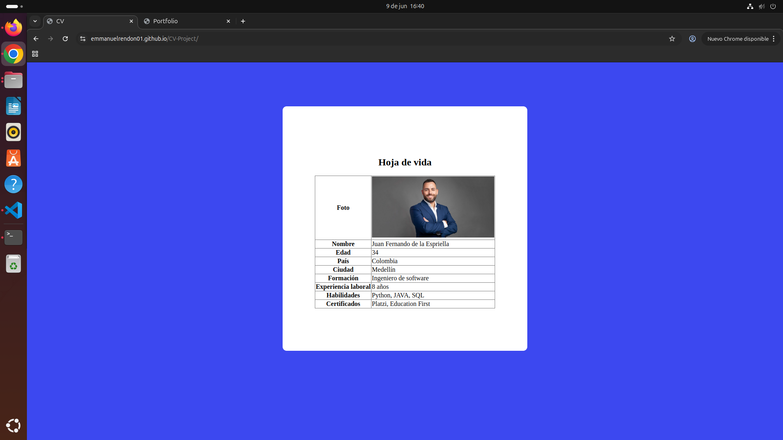This screenshot has height=440, width=783.
Task: Click Nuevo Chrome disponible update button
Action: pyautogui.click(x=737, y=39)
